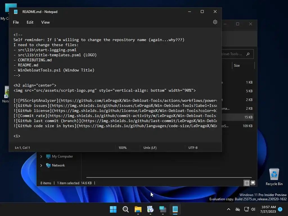The height and width of the screenshot is (216, 288).
Task: Maximize the File Explorer window behind
Action: [x=238, y=24]
